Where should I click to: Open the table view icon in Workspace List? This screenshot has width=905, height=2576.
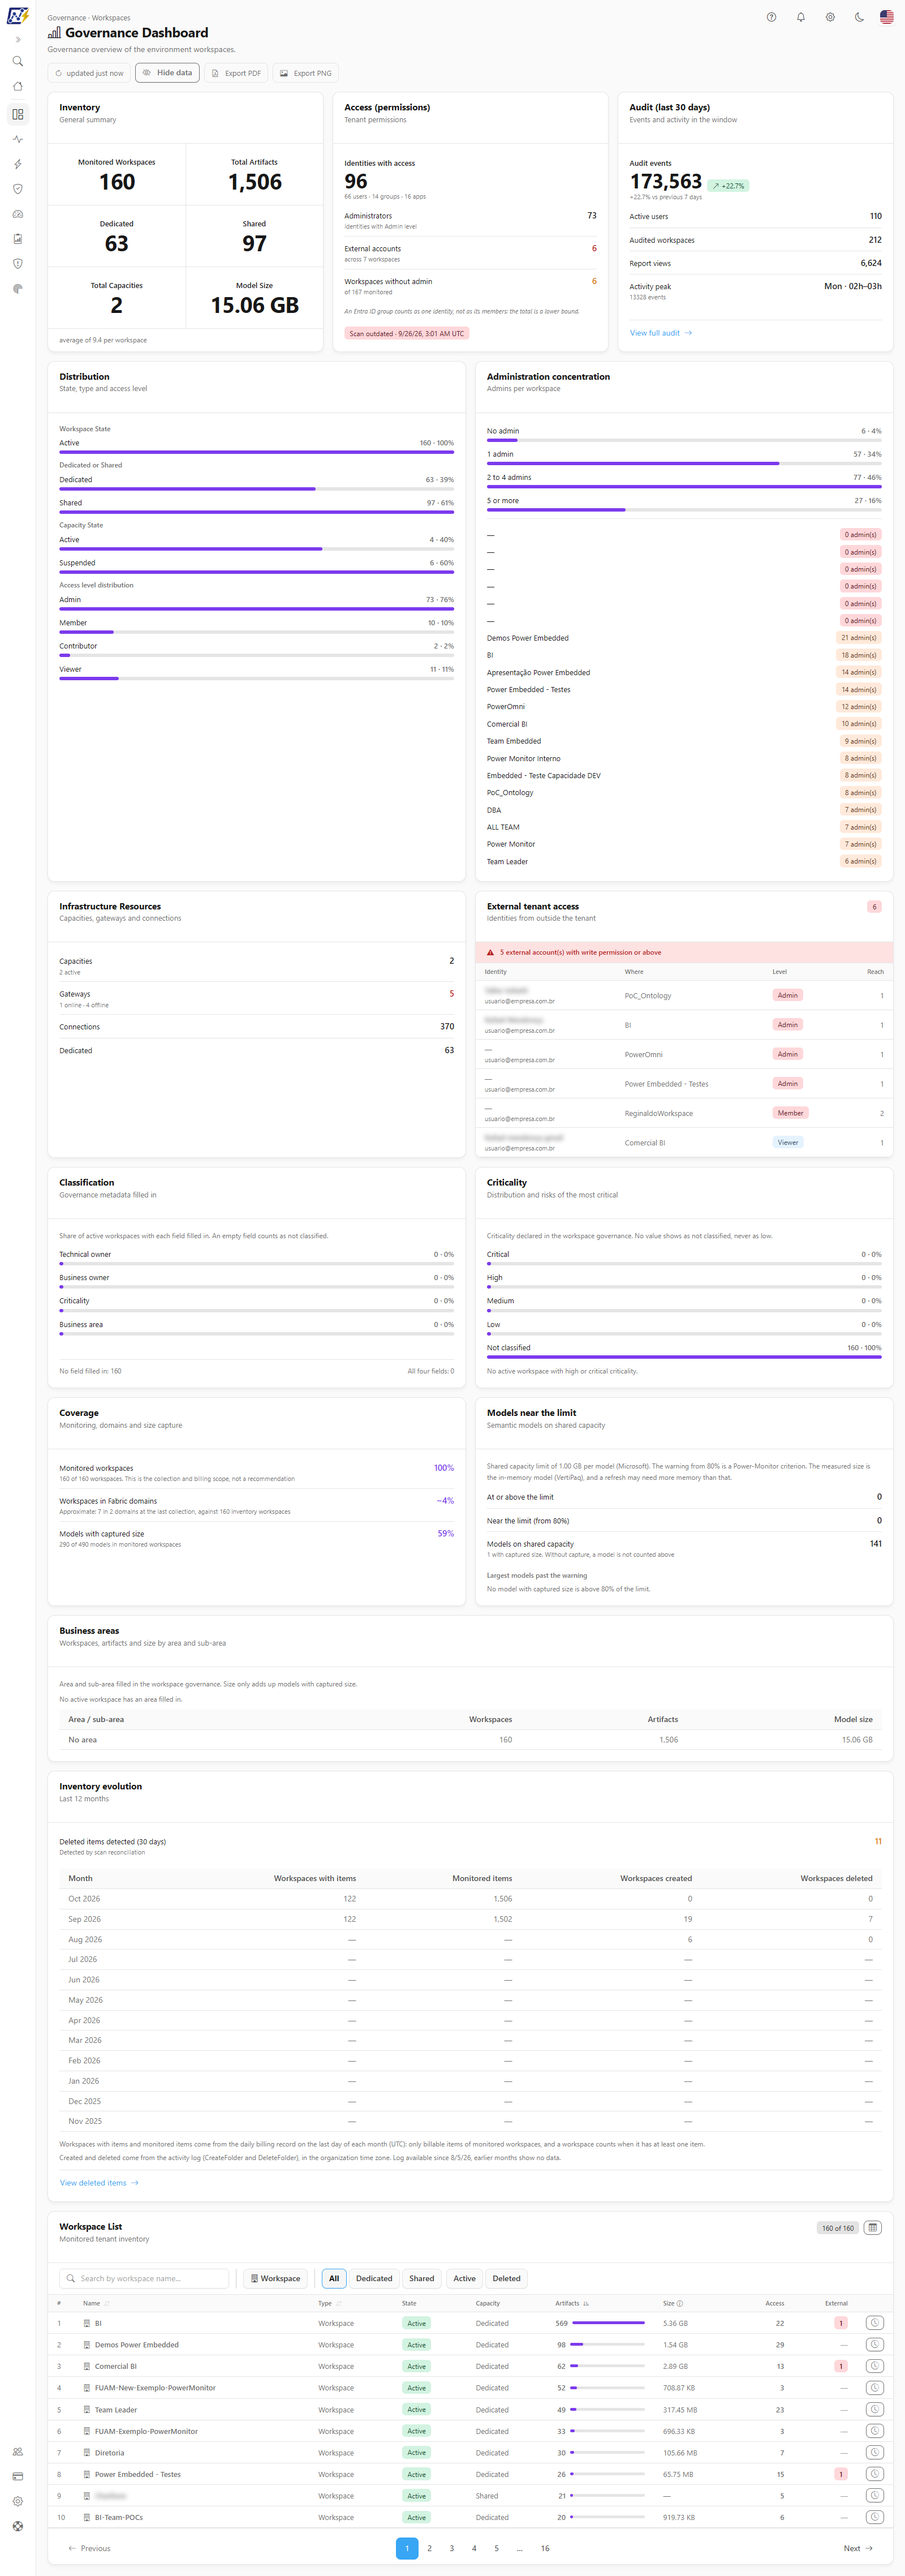[x=873, y=2227]
